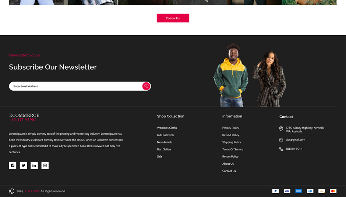Click the PayPal payment icon
This screenshot has height=197, width=346.
pos(275,191)
